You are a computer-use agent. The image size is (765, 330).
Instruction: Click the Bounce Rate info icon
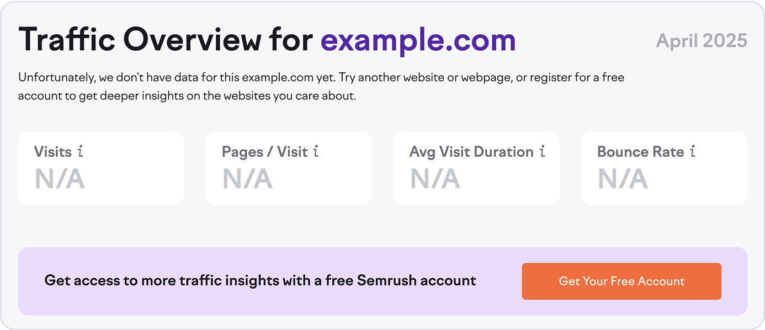point(692,151)
